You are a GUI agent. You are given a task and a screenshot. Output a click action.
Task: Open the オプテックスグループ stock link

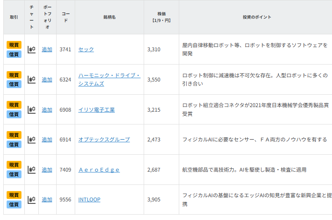[104, 140]
